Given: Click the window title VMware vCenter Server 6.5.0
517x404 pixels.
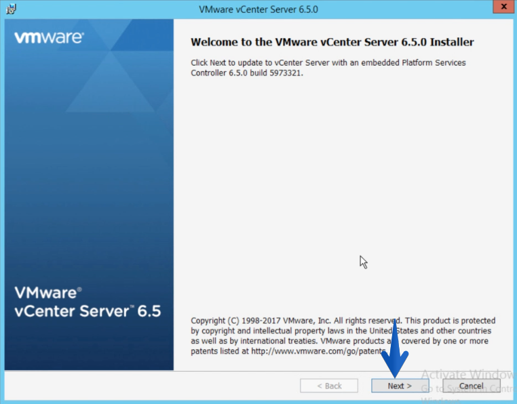Looking at the screenshot, I should 258,9.
